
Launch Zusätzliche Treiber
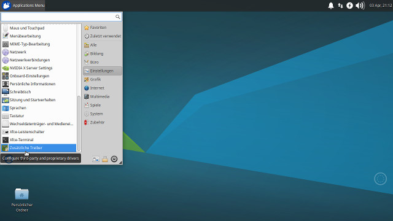pos(39,148)
